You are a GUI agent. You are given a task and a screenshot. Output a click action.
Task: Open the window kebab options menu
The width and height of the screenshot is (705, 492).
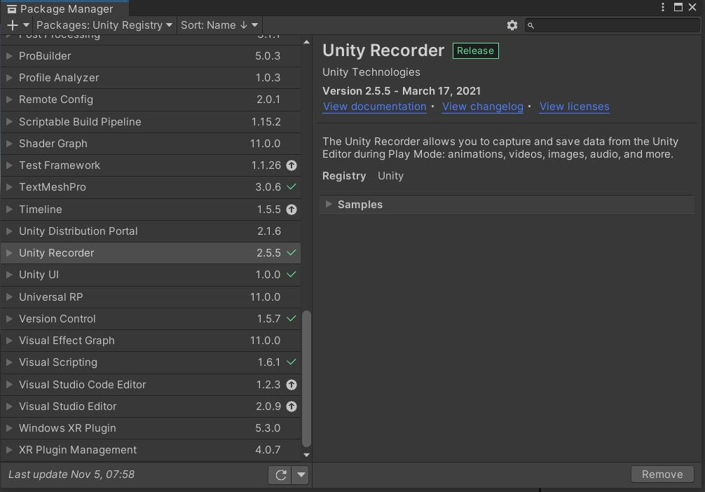[x=663, y=7]
